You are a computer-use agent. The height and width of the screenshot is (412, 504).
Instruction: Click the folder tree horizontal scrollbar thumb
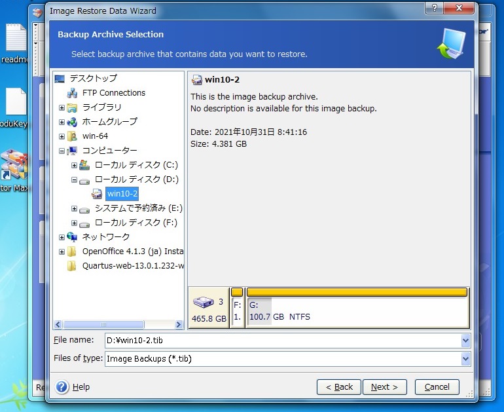pos(103,324)
